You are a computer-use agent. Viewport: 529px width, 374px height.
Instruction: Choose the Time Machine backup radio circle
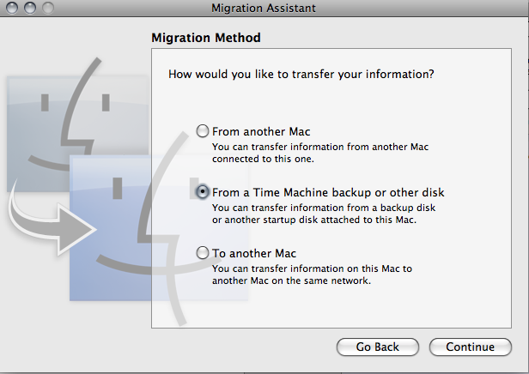(203, 192)
